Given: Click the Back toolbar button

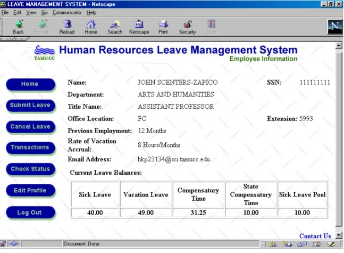Looking at the screenshot, I should [19, 27].
